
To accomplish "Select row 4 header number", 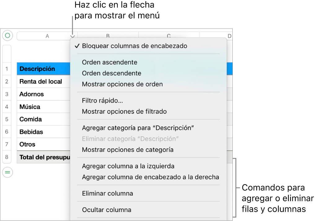I will [x=7, y=107].
